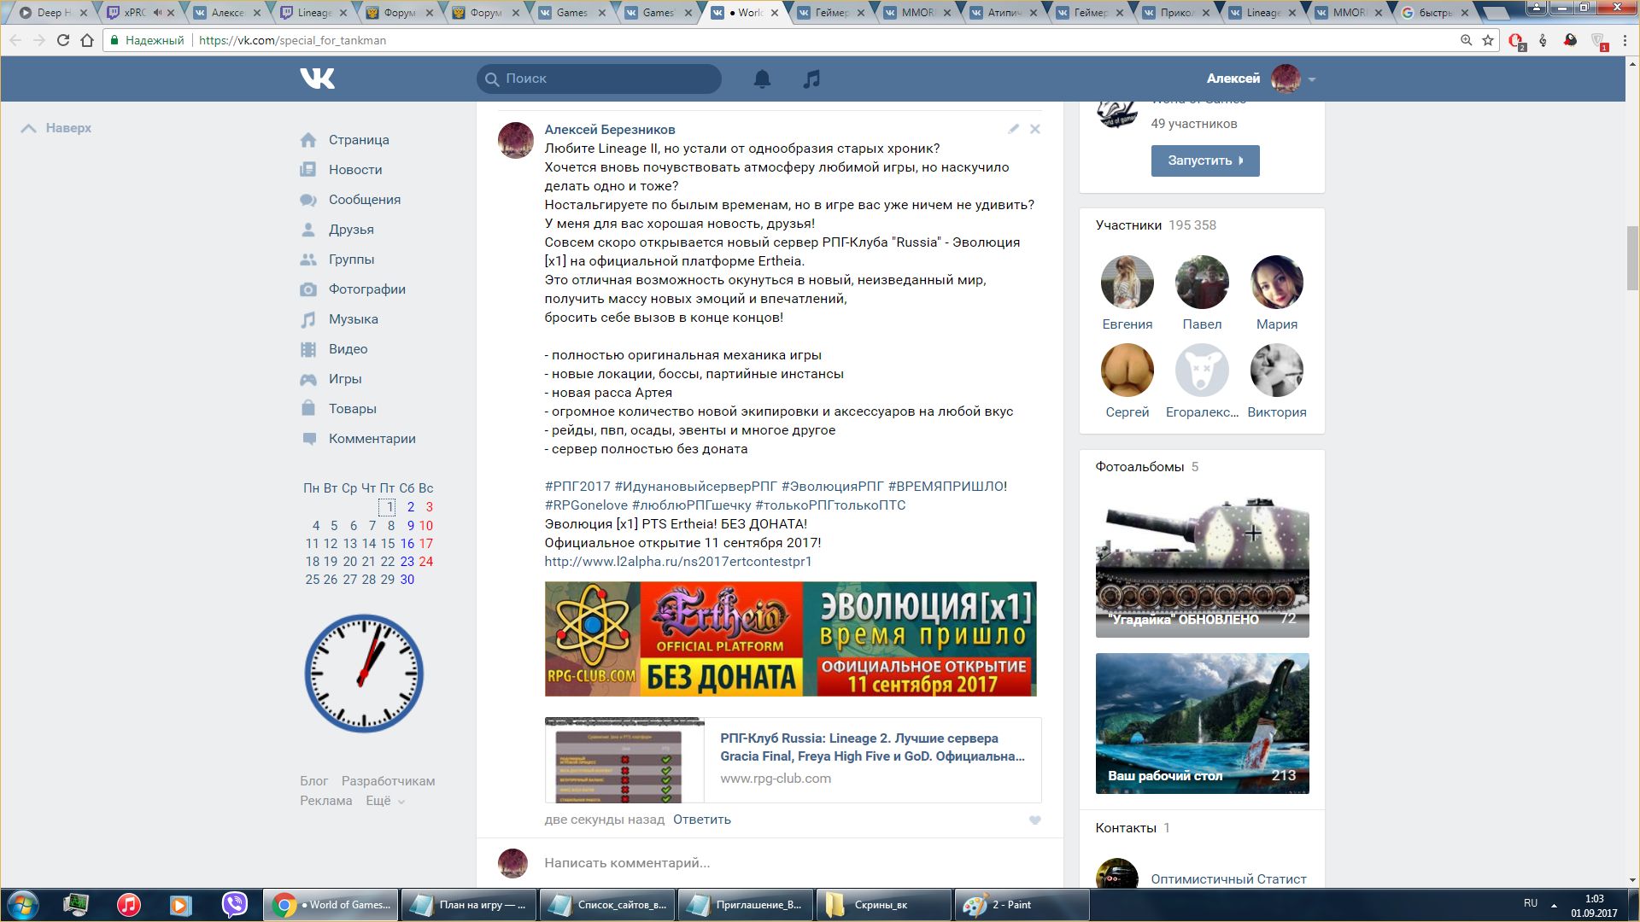
Task: Click the Наверх back-to-top button
Action: (x=56, y=128)
